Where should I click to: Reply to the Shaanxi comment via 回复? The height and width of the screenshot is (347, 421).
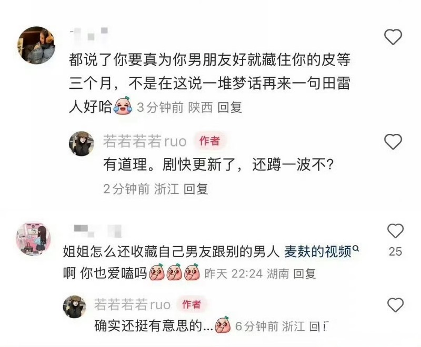coord(230,108)
